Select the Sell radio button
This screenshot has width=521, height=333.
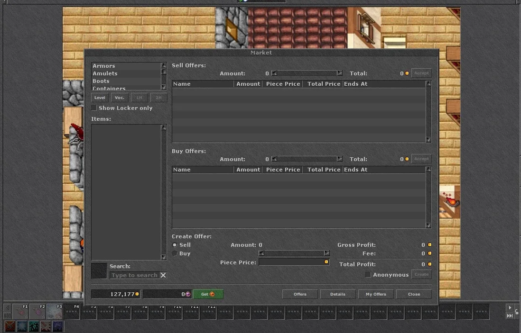pyautogui.click(x=175, y=245)
